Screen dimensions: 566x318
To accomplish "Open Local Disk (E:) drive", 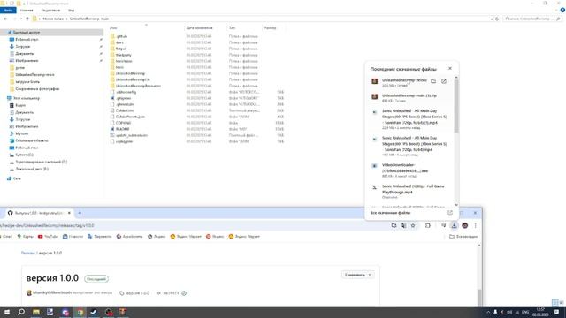I will 32,169.
